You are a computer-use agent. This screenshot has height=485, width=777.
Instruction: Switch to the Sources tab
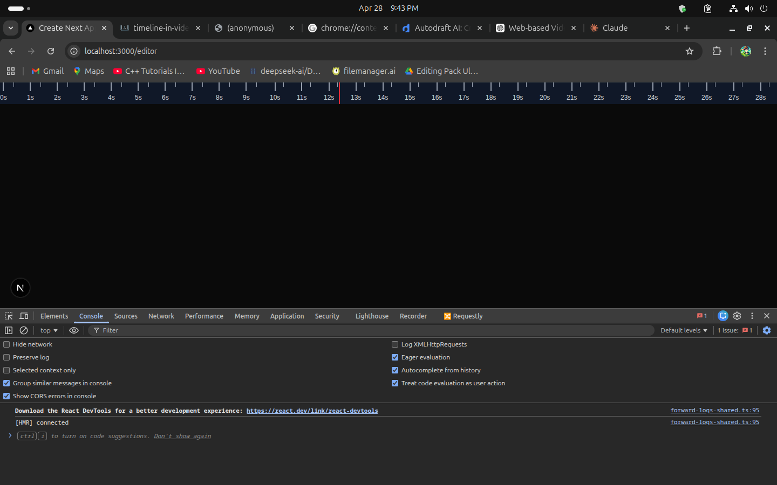coord(126,316)
